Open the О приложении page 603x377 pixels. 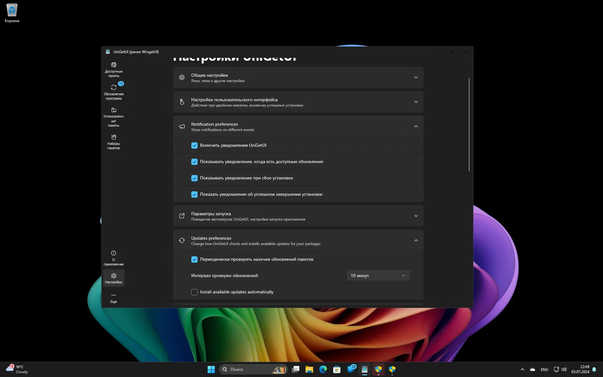(113, 258)
